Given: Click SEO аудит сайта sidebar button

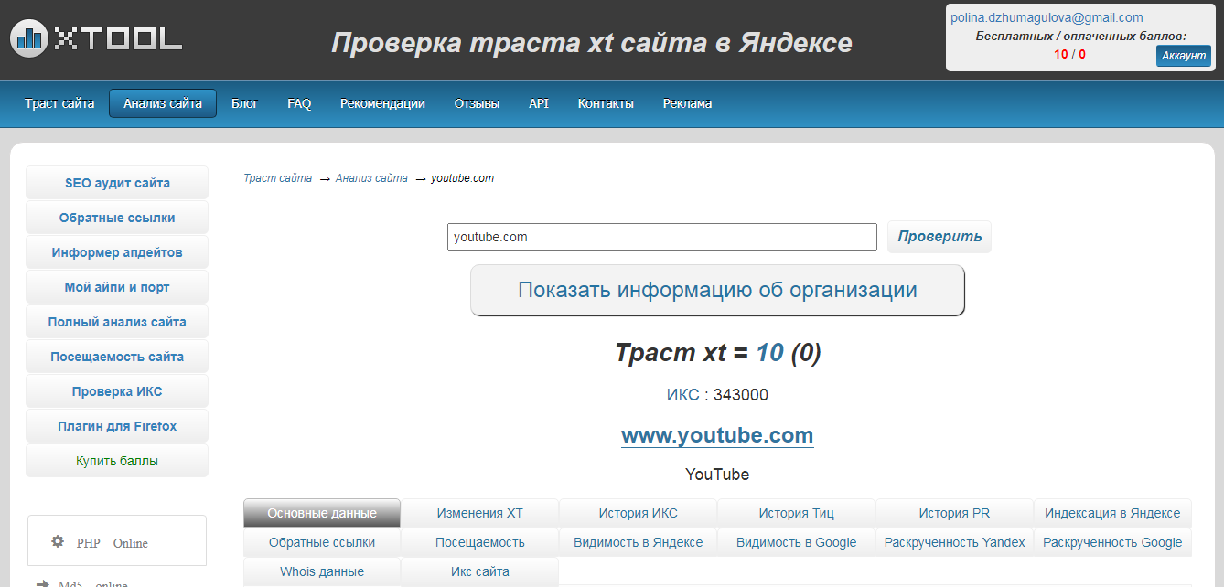Looking at the screenshot, I should pos(117,183).
